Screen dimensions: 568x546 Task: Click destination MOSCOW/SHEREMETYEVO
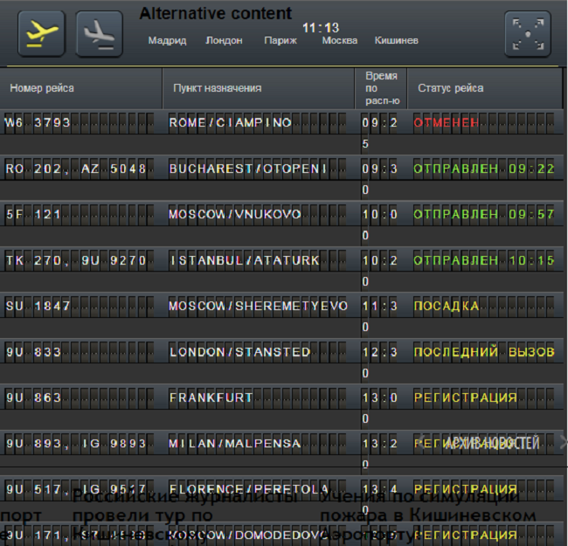click(x=259, y=306)
